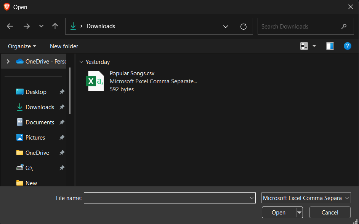Cancel the Open dialog
Image resolution: width=359 pixels, height=224 pixels.
(x=330, y=213)
